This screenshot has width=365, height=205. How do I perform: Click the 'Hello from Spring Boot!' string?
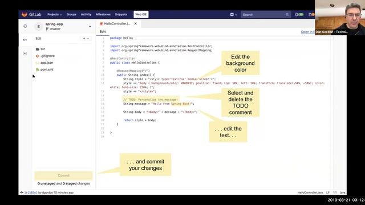point(172,104)
